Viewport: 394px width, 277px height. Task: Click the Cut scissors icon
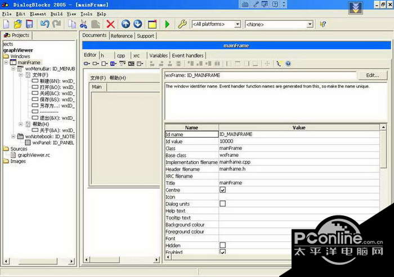coord(83,24)
